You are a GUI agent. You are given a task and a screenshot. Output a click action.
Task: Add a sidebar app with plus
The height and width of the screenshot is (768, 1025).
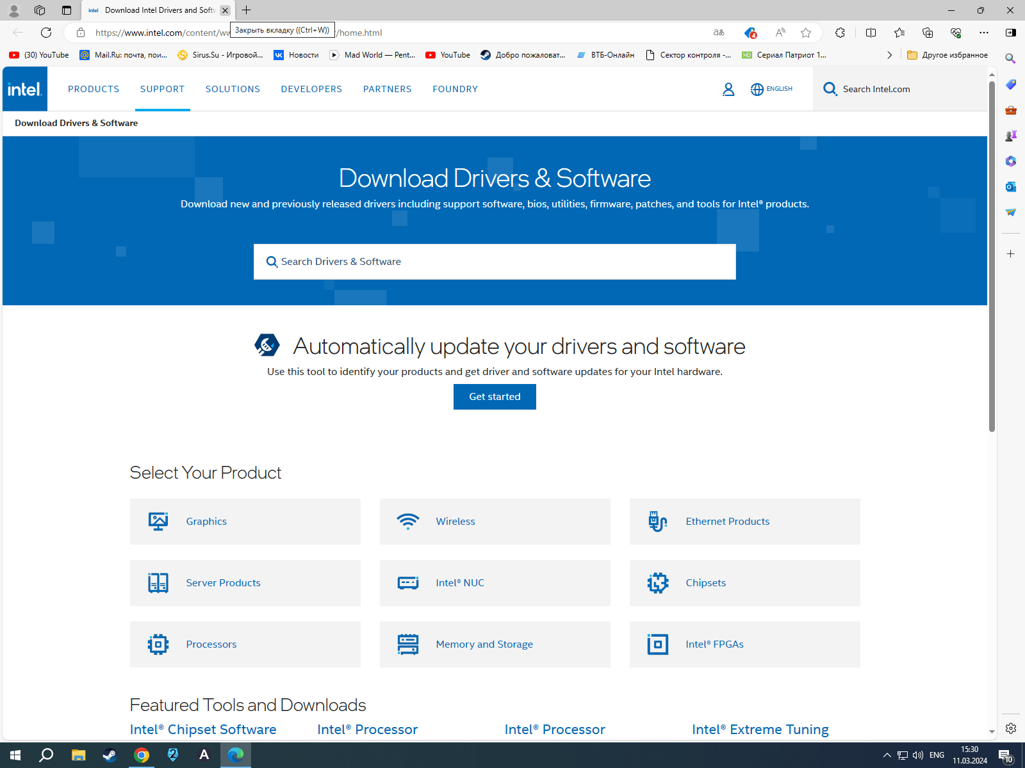(x=1011, y=254)
